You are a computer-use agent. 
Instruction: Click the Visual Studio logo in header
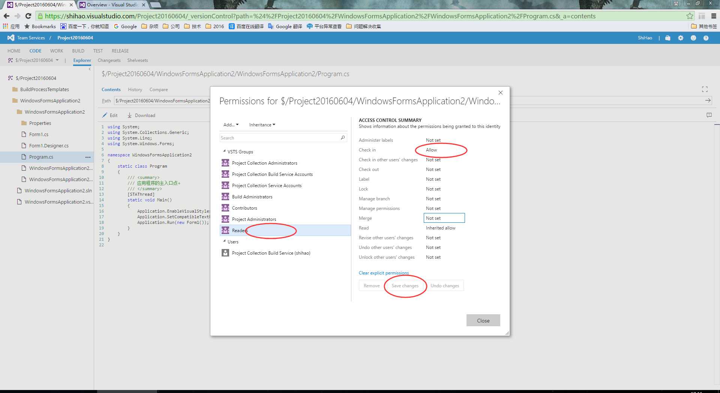pyautogui.click(x=11, y=38)
